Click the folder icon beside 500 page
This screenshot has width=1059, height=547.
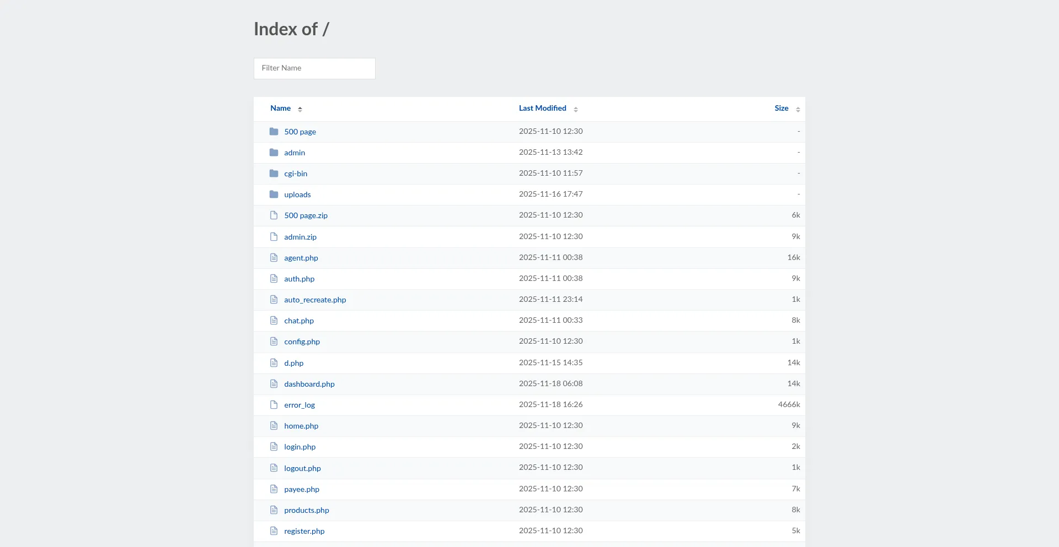pos(274,132)
